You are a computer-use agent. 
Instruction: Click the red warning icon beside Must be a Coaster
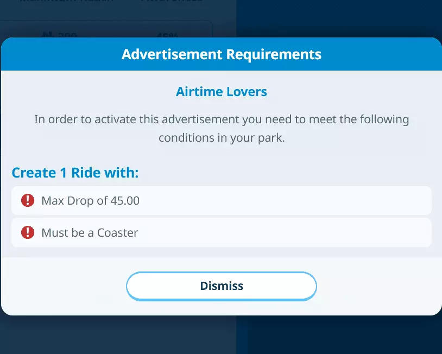click(x=28, y=233)
